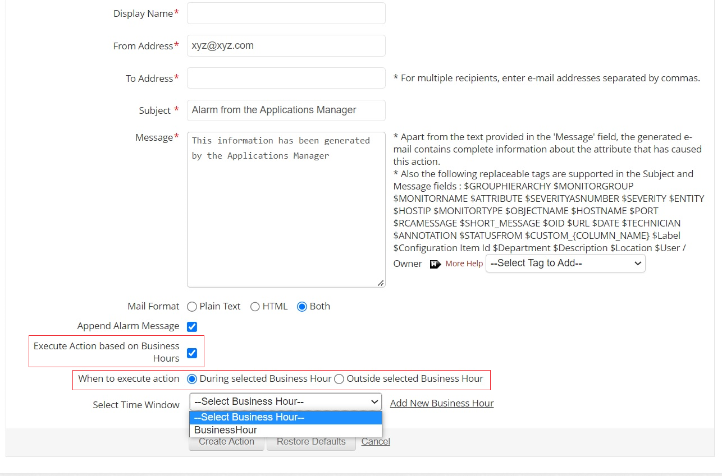
Task: Uncheck Append Alarm Message checkbox
Action: tap(192, 326)
